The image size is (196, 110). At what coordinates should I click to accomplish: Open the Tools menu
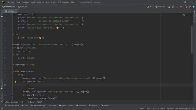[x=53, y=2]
